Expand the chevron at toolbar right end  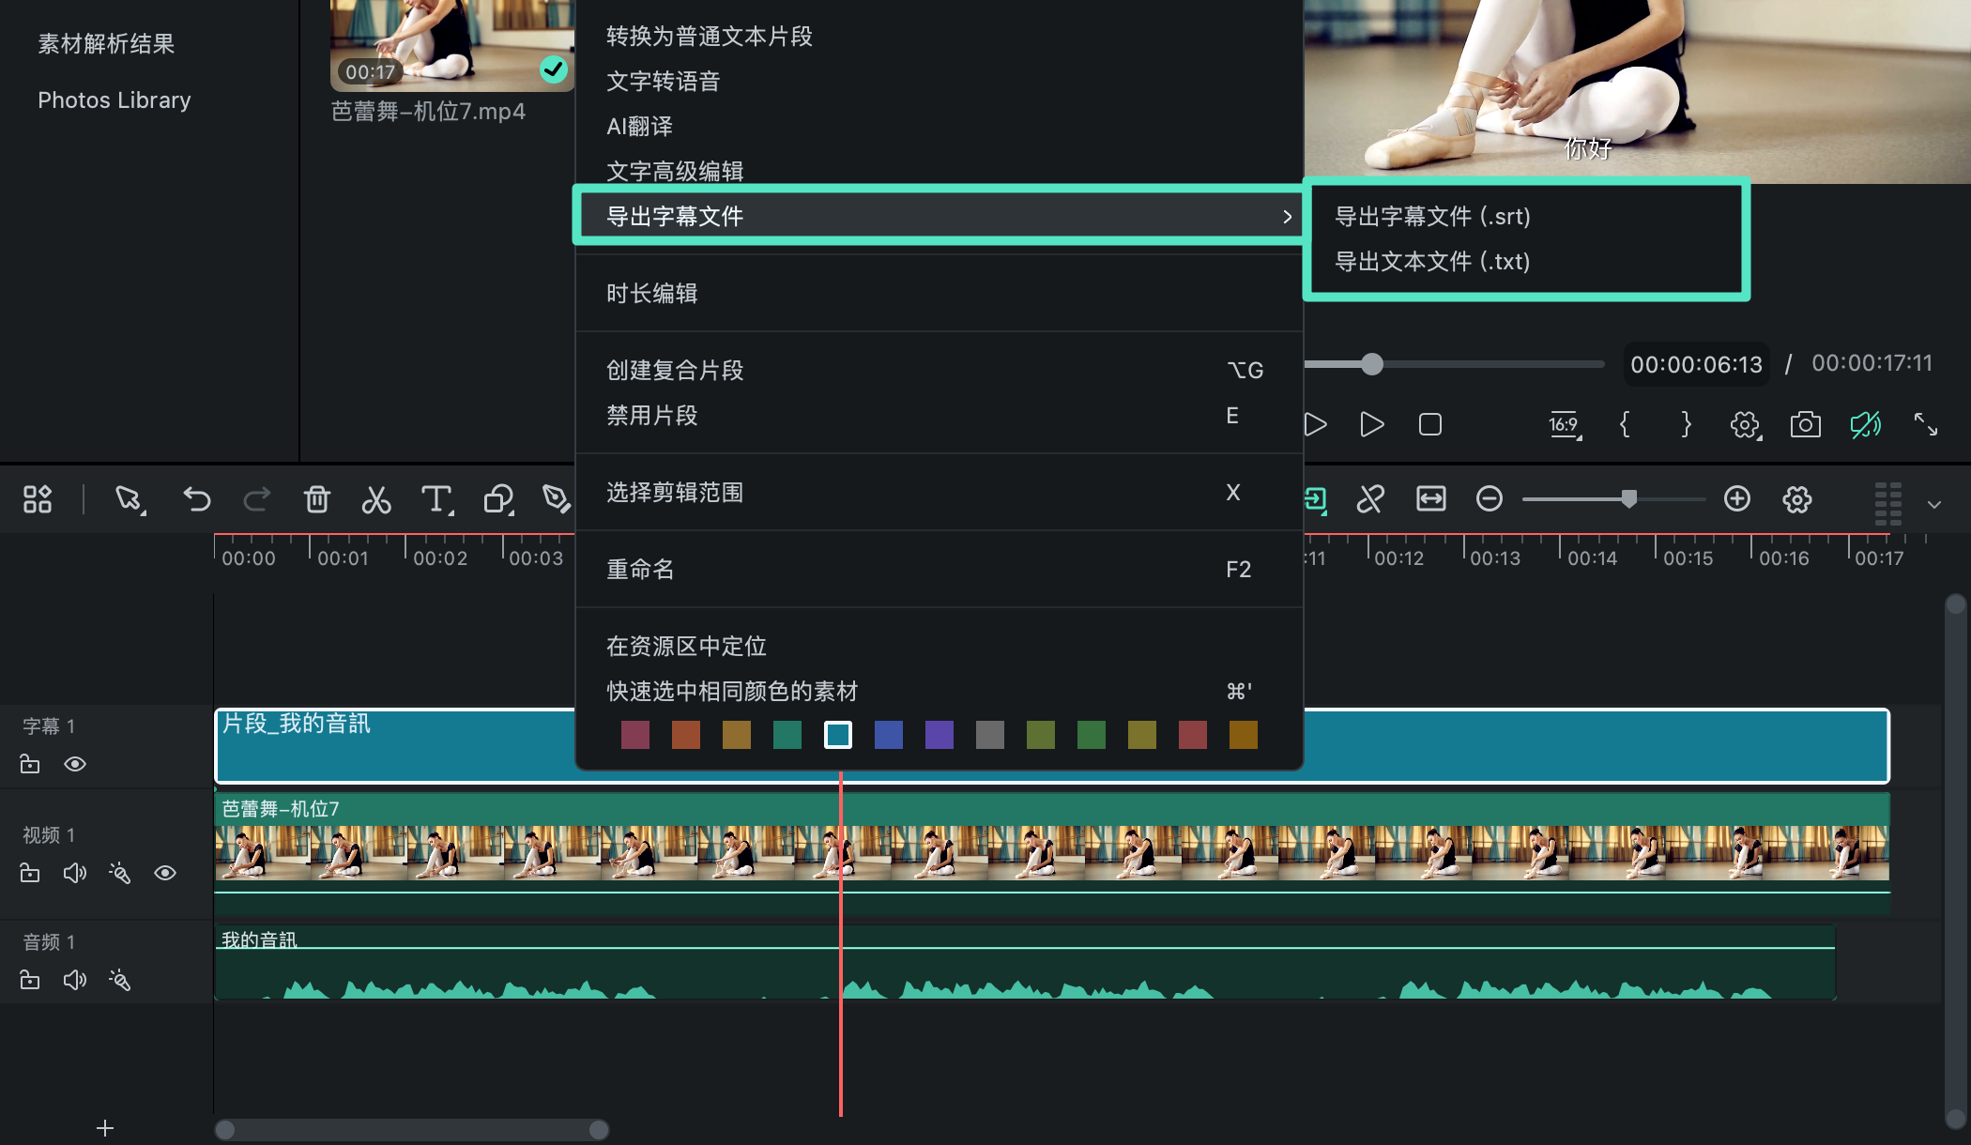click(x=1934, y=504)
